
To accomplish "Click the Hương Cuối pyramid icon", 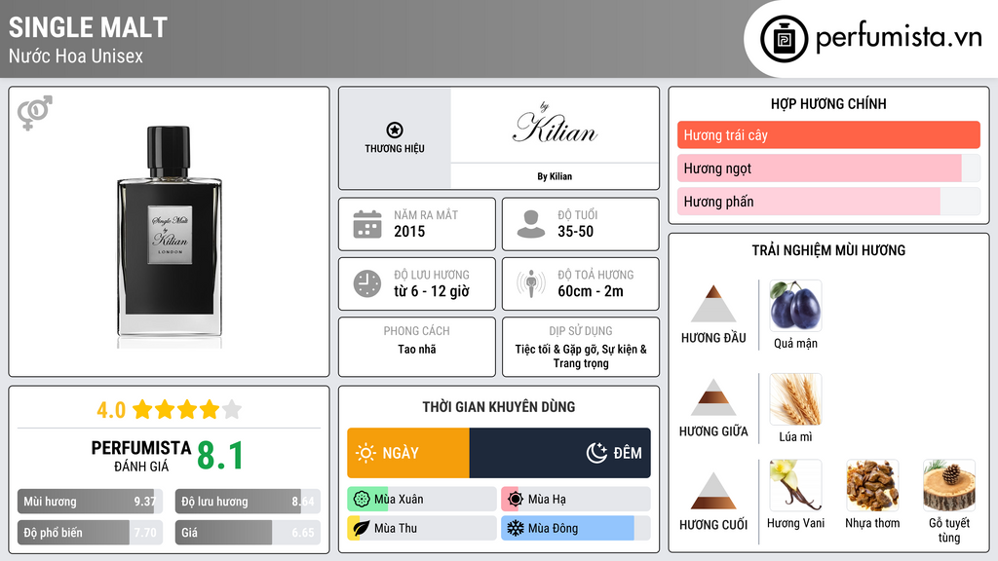I will 713,491.
